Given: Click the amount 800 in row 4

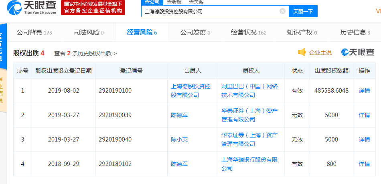Looking at the screenshot, I should click(331, 164).
